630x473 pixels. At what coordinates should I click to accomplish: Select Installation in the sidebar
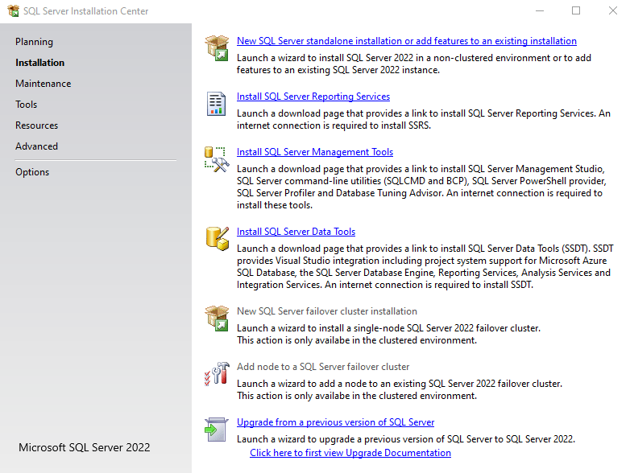pos(40,63)
